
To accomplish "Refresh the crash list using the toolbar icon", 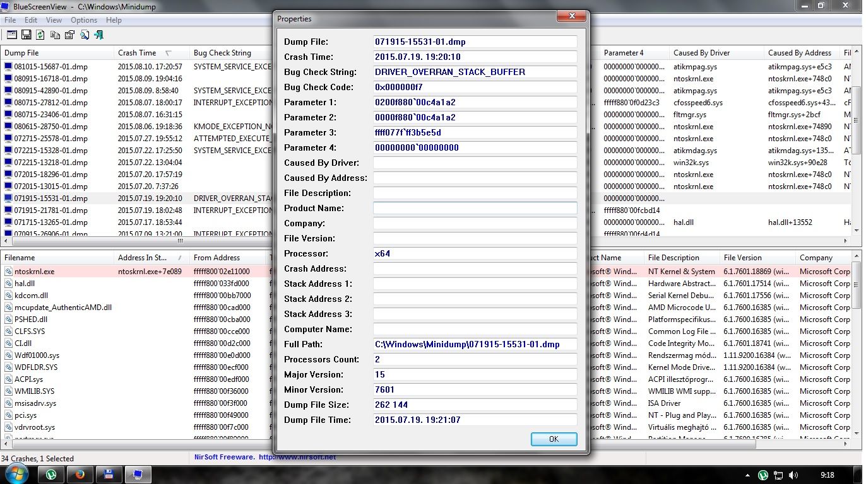I will [40, 35].
